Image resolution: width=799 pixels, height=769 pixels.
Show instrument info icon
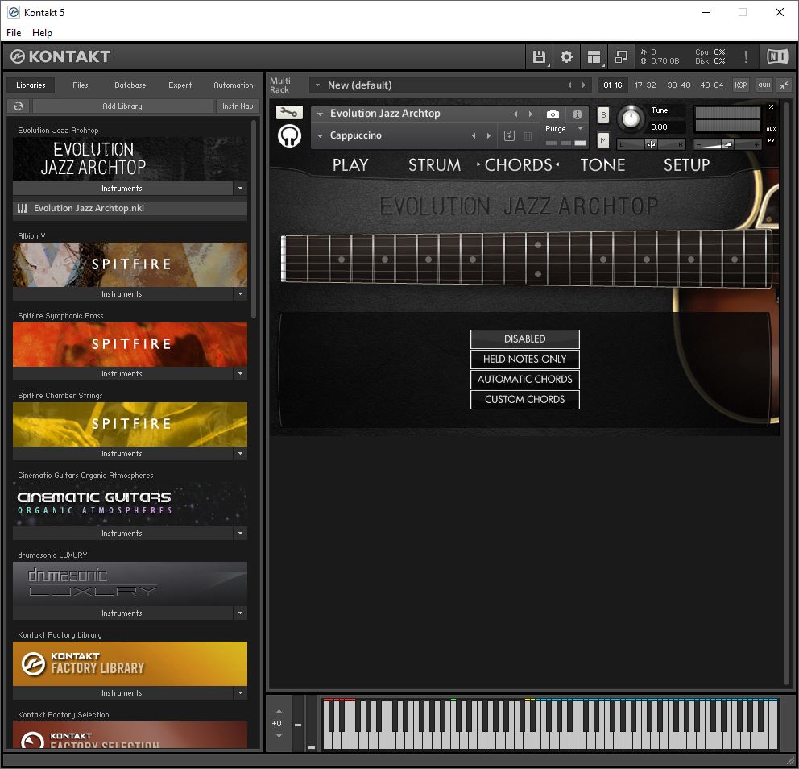(x=578, y=114)
